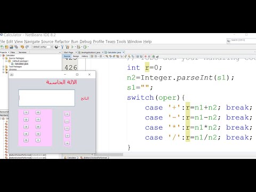The height and width of the screenshot is (192, 256).
Task: Click the Profile Project clock icon
Action: click(x=85, y=47)
